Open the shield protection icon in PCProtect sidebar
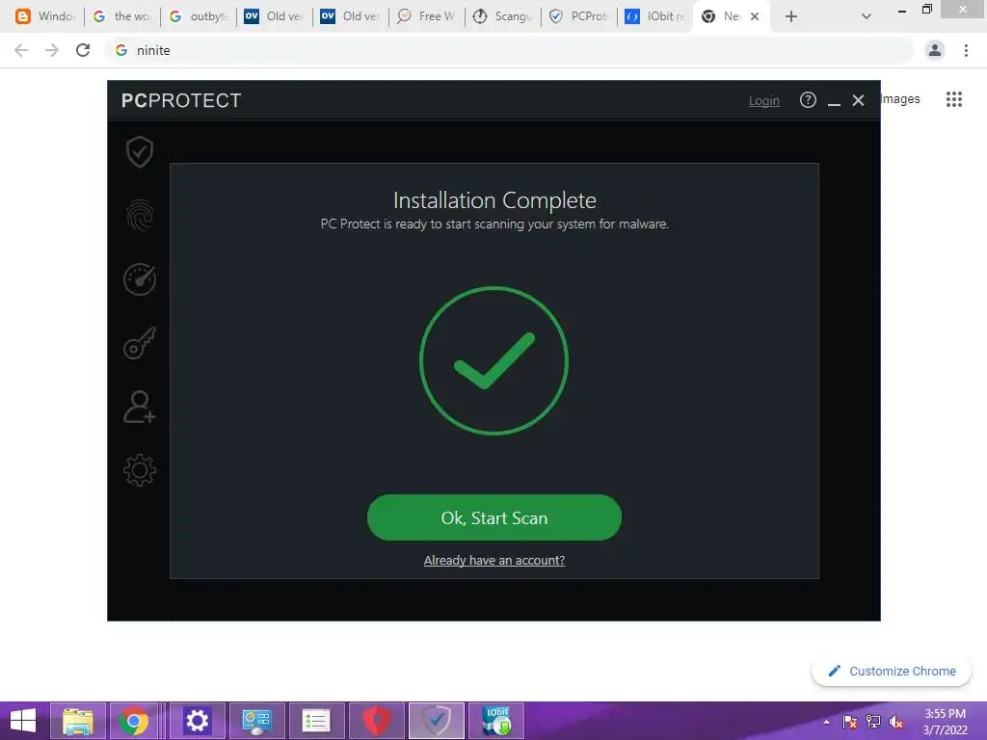The width and height of the screenshot is (987, 740). click(x=139, y=151)
